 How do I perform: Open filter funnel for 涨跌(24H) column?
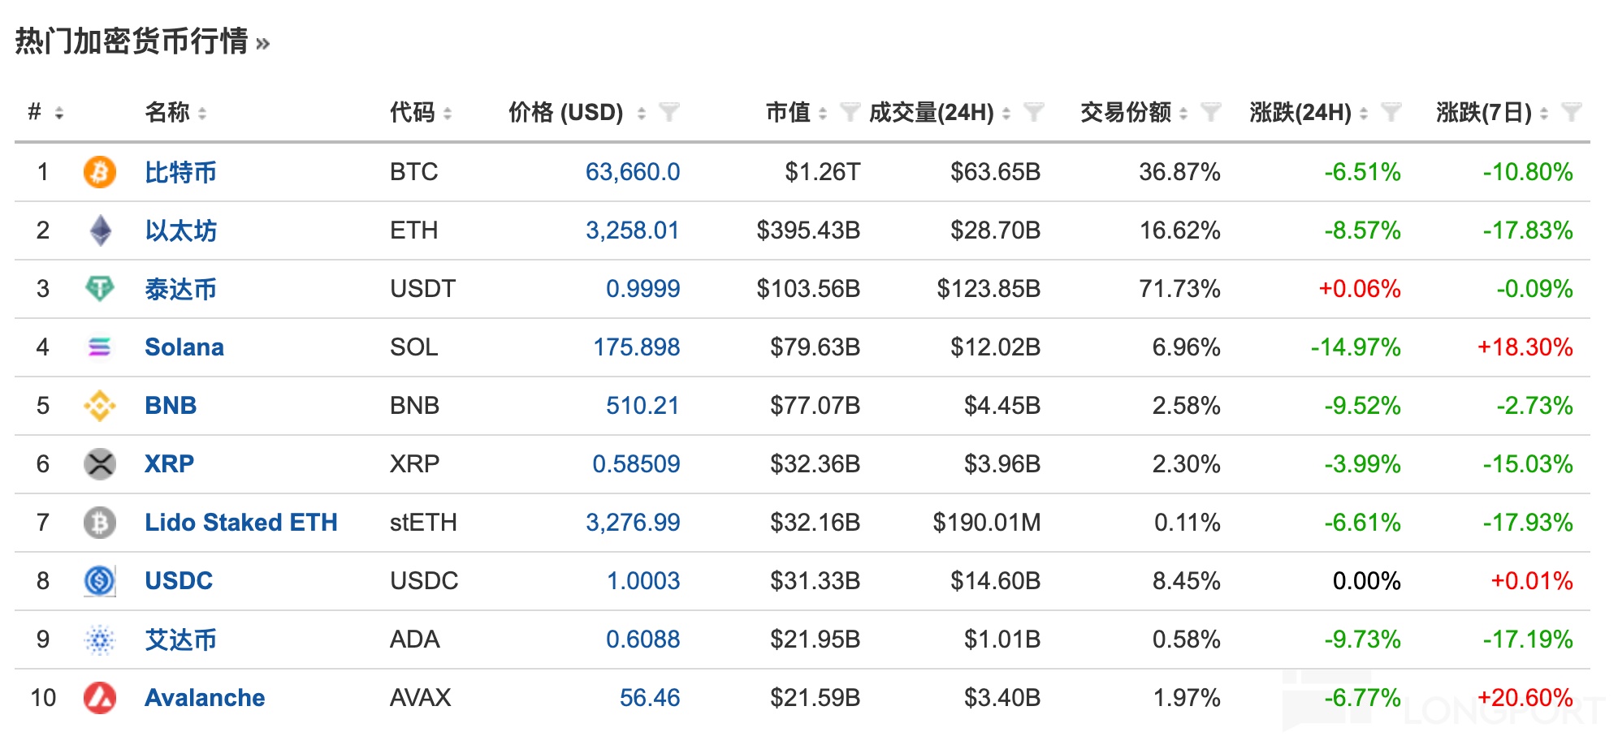tap(1391, 112)
